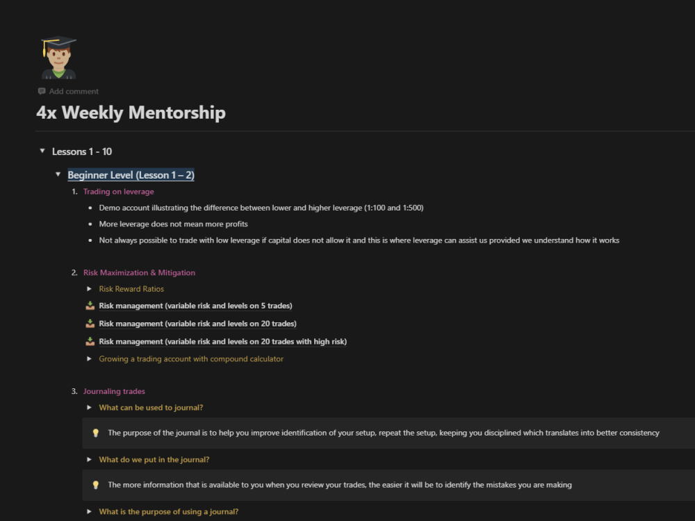Click the lightbulb icon in the trade review callout

click(95, 484)
